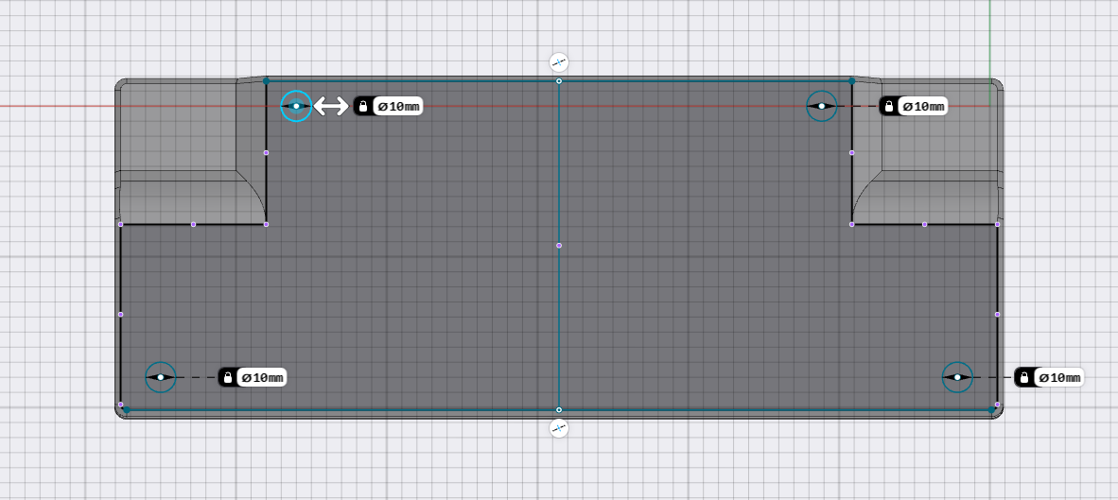Select the midpoint of the right notch's vertical line
This screenshot has width=1118, height=500.
coord(852,152)
